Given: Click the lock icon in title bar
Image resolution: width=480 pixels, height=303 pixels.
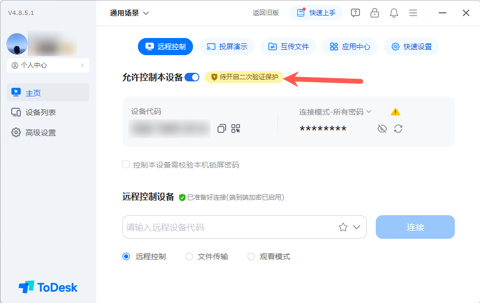Looking at the screenshot, I should point(375,13).
